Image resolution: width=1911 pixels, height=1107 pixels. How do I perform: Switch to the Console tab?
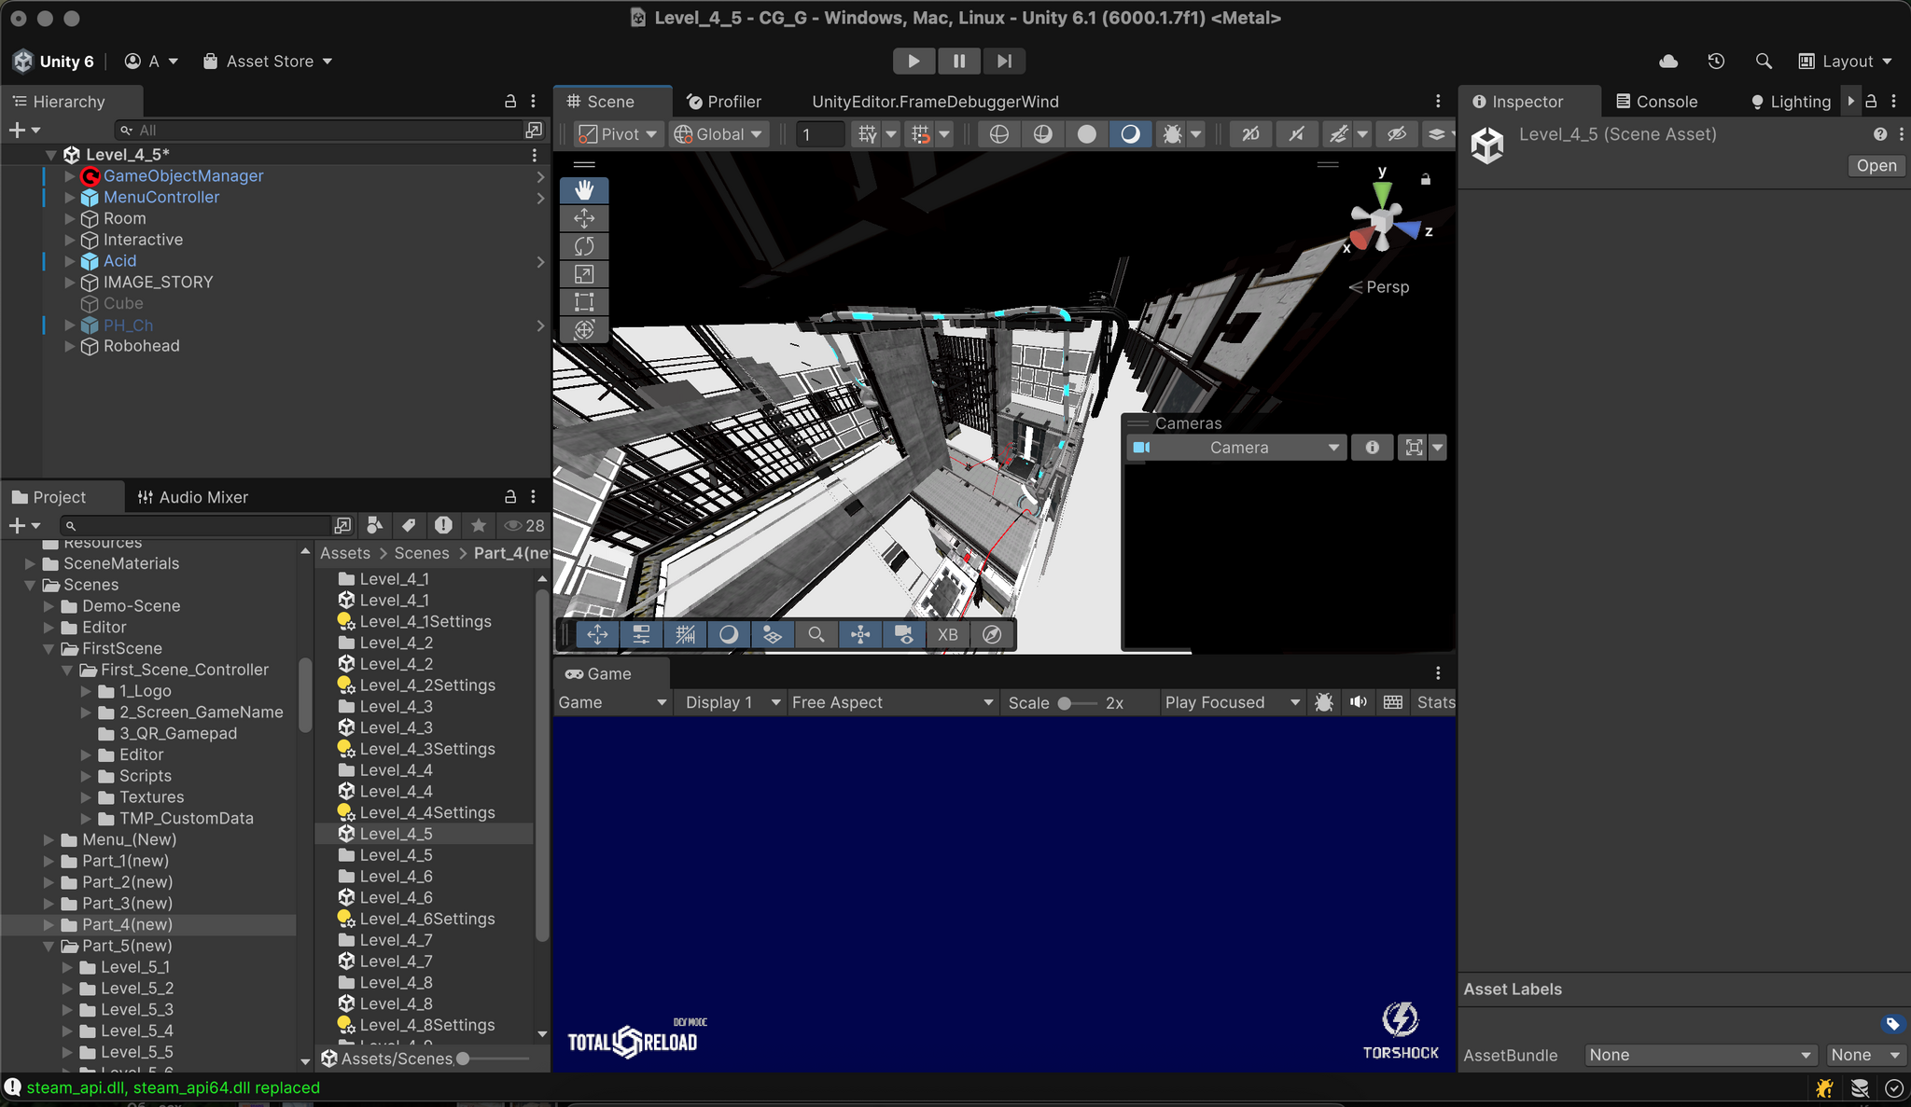[x=1656, y=101]
